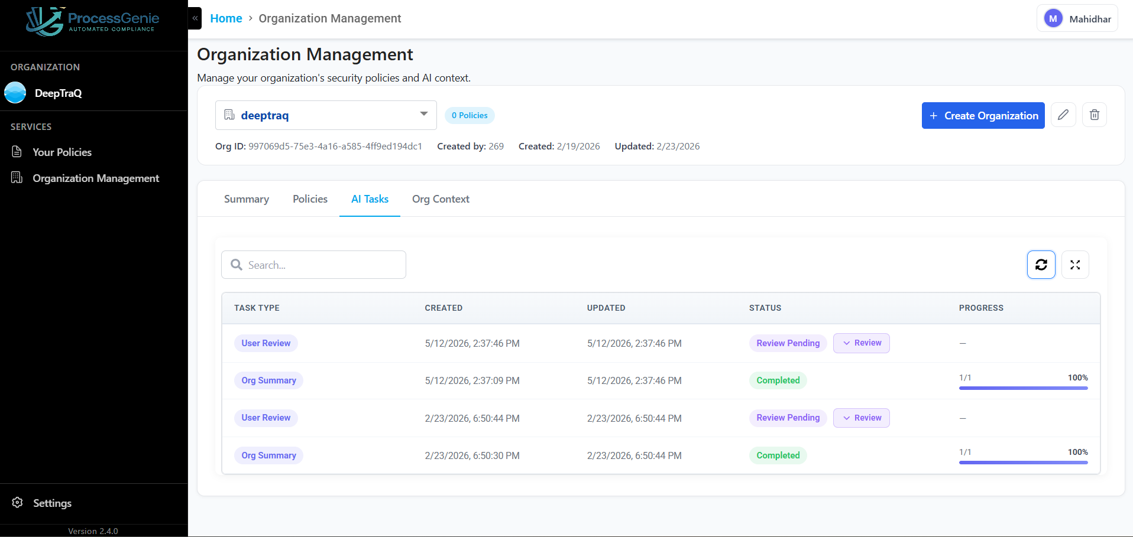The height and width of the screenshot is (537, 1133).
Task: Click the Org Summary tag created 2/23/2026
Action: point(268,455)
